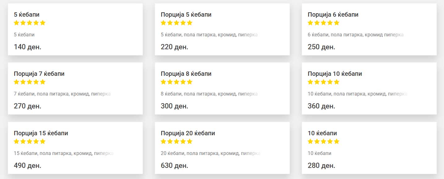This screenshot has height=179, width=444.
Task: Open 'Порција 8 ќебапи' menu item title
Action: (186, 74)
